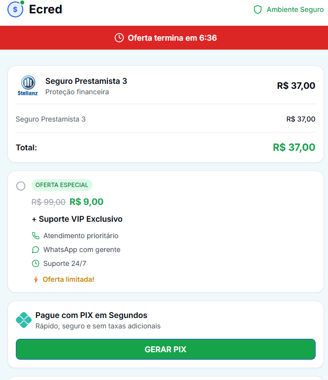Click the discounted R$ 9,00 price

pyautogui.click(x=87, y=202)
